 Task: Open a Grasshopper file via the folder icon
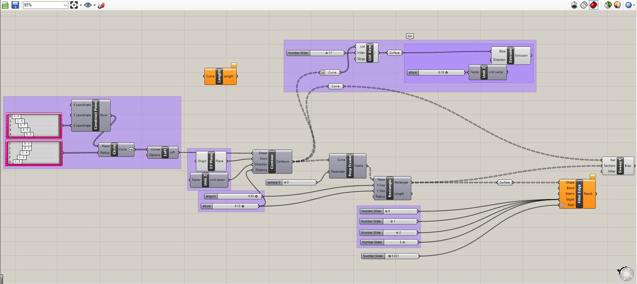(x=5, y=5)
